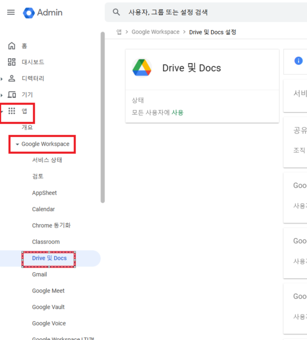The image size is (307, 340).
Task: Expand the 기기 section arrow
Action: click(2, 95)
